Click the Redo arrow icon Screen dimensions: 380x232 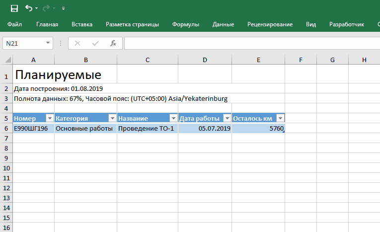46,8
